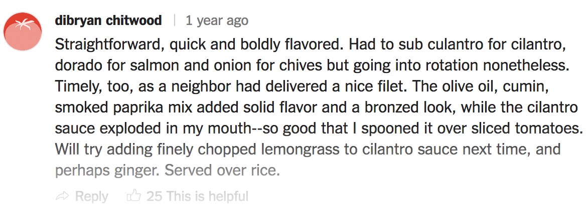Click 'smoked paprika' in the comment

(x=106, y=107)
